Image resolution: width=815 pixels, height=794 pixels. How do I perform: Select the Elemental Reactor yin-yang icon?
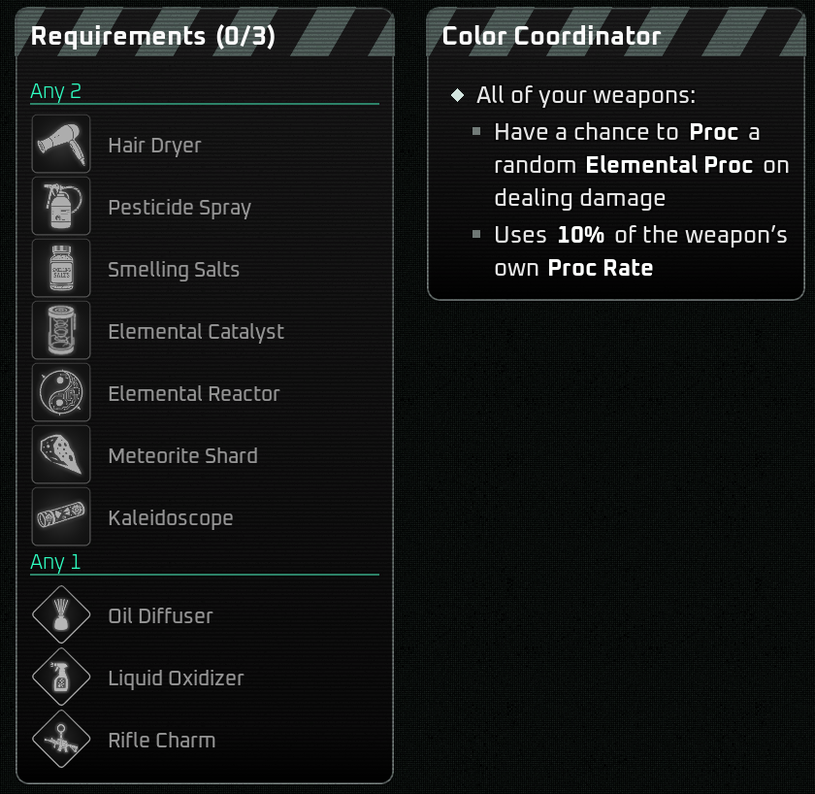coord(61,392)
